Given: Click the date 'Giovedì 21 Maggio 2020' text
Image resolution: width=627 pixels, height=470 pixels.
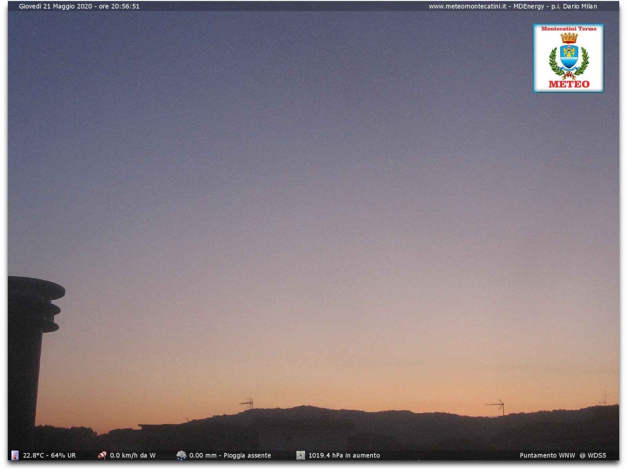Looking at the screenshot, I should [55, 6].
